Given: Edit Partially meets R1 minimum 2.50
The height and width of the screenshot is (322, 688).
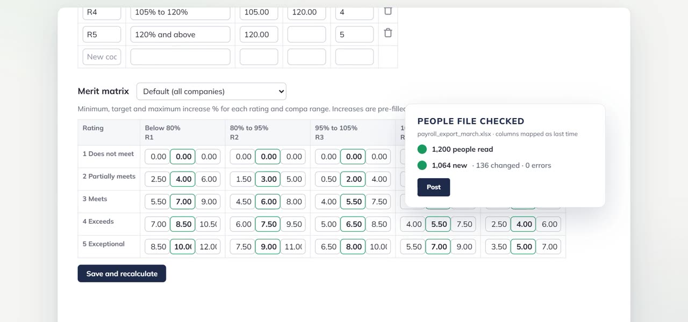Looking at the screenshot, I should (x=157, y=179).
